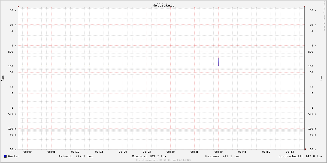
Task: Click the 08:40 time axis label
Action: 219,152
